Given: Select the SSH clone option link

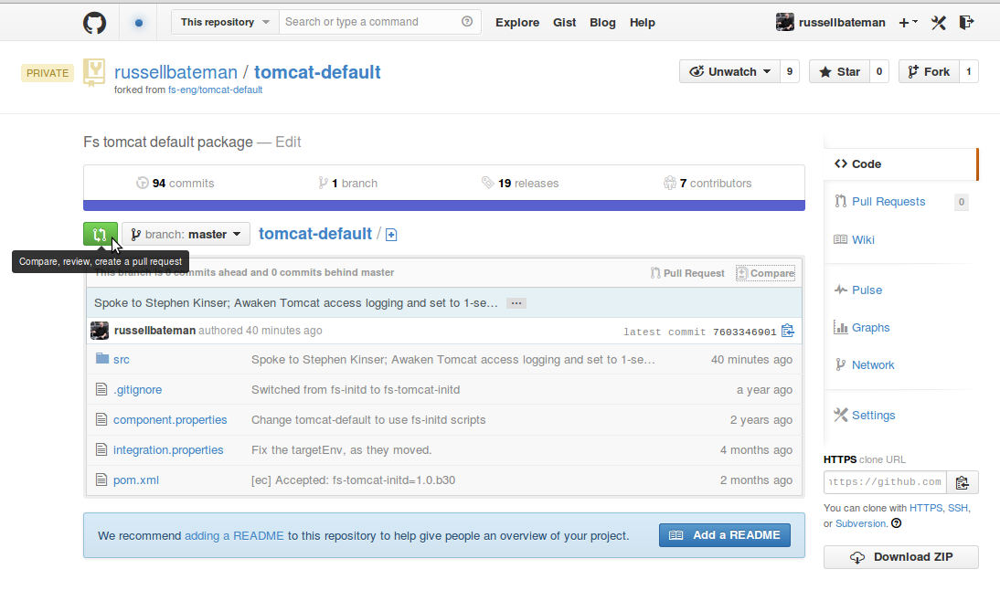Looking at the screenshot, I should [x=958, y=508].
